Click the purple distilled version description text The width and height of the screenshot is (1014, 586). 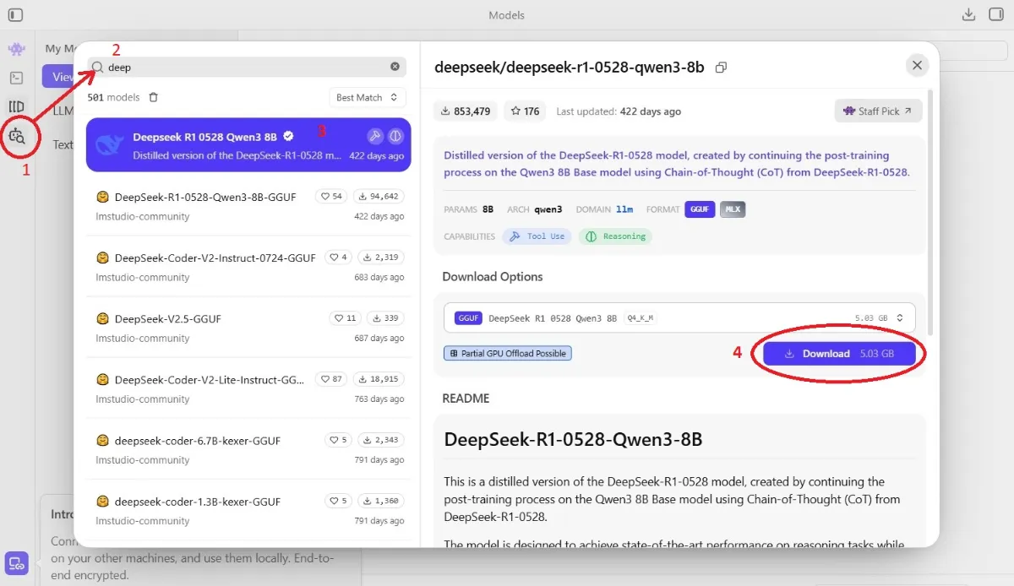[678, 164]
